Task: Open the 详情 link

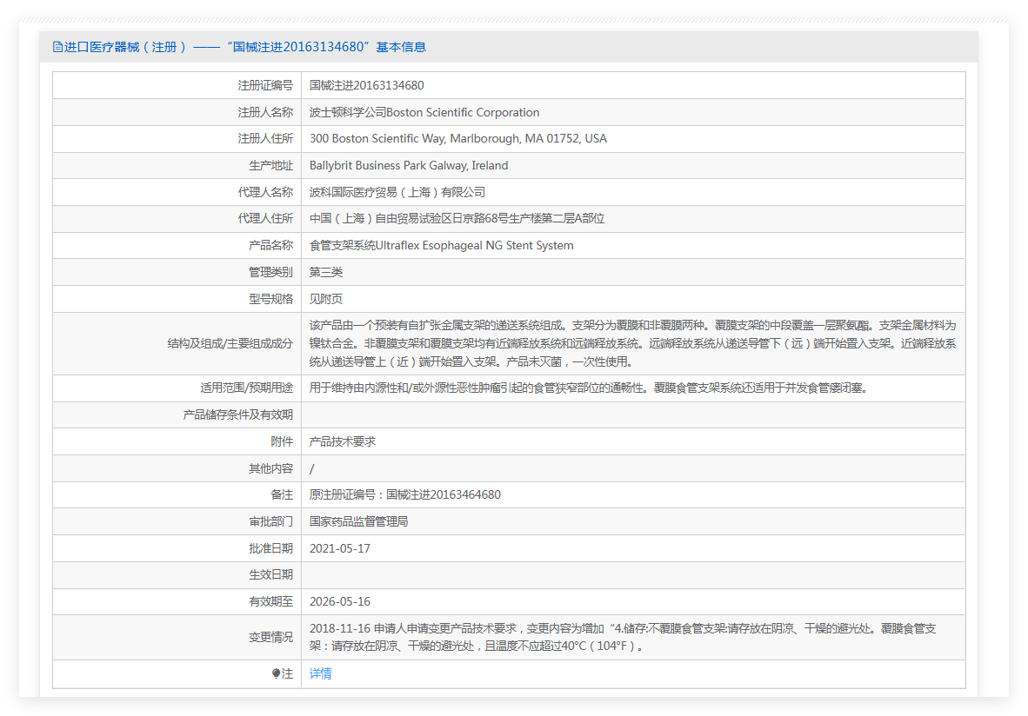Action: pyautogui.click(x=320, y=673)
